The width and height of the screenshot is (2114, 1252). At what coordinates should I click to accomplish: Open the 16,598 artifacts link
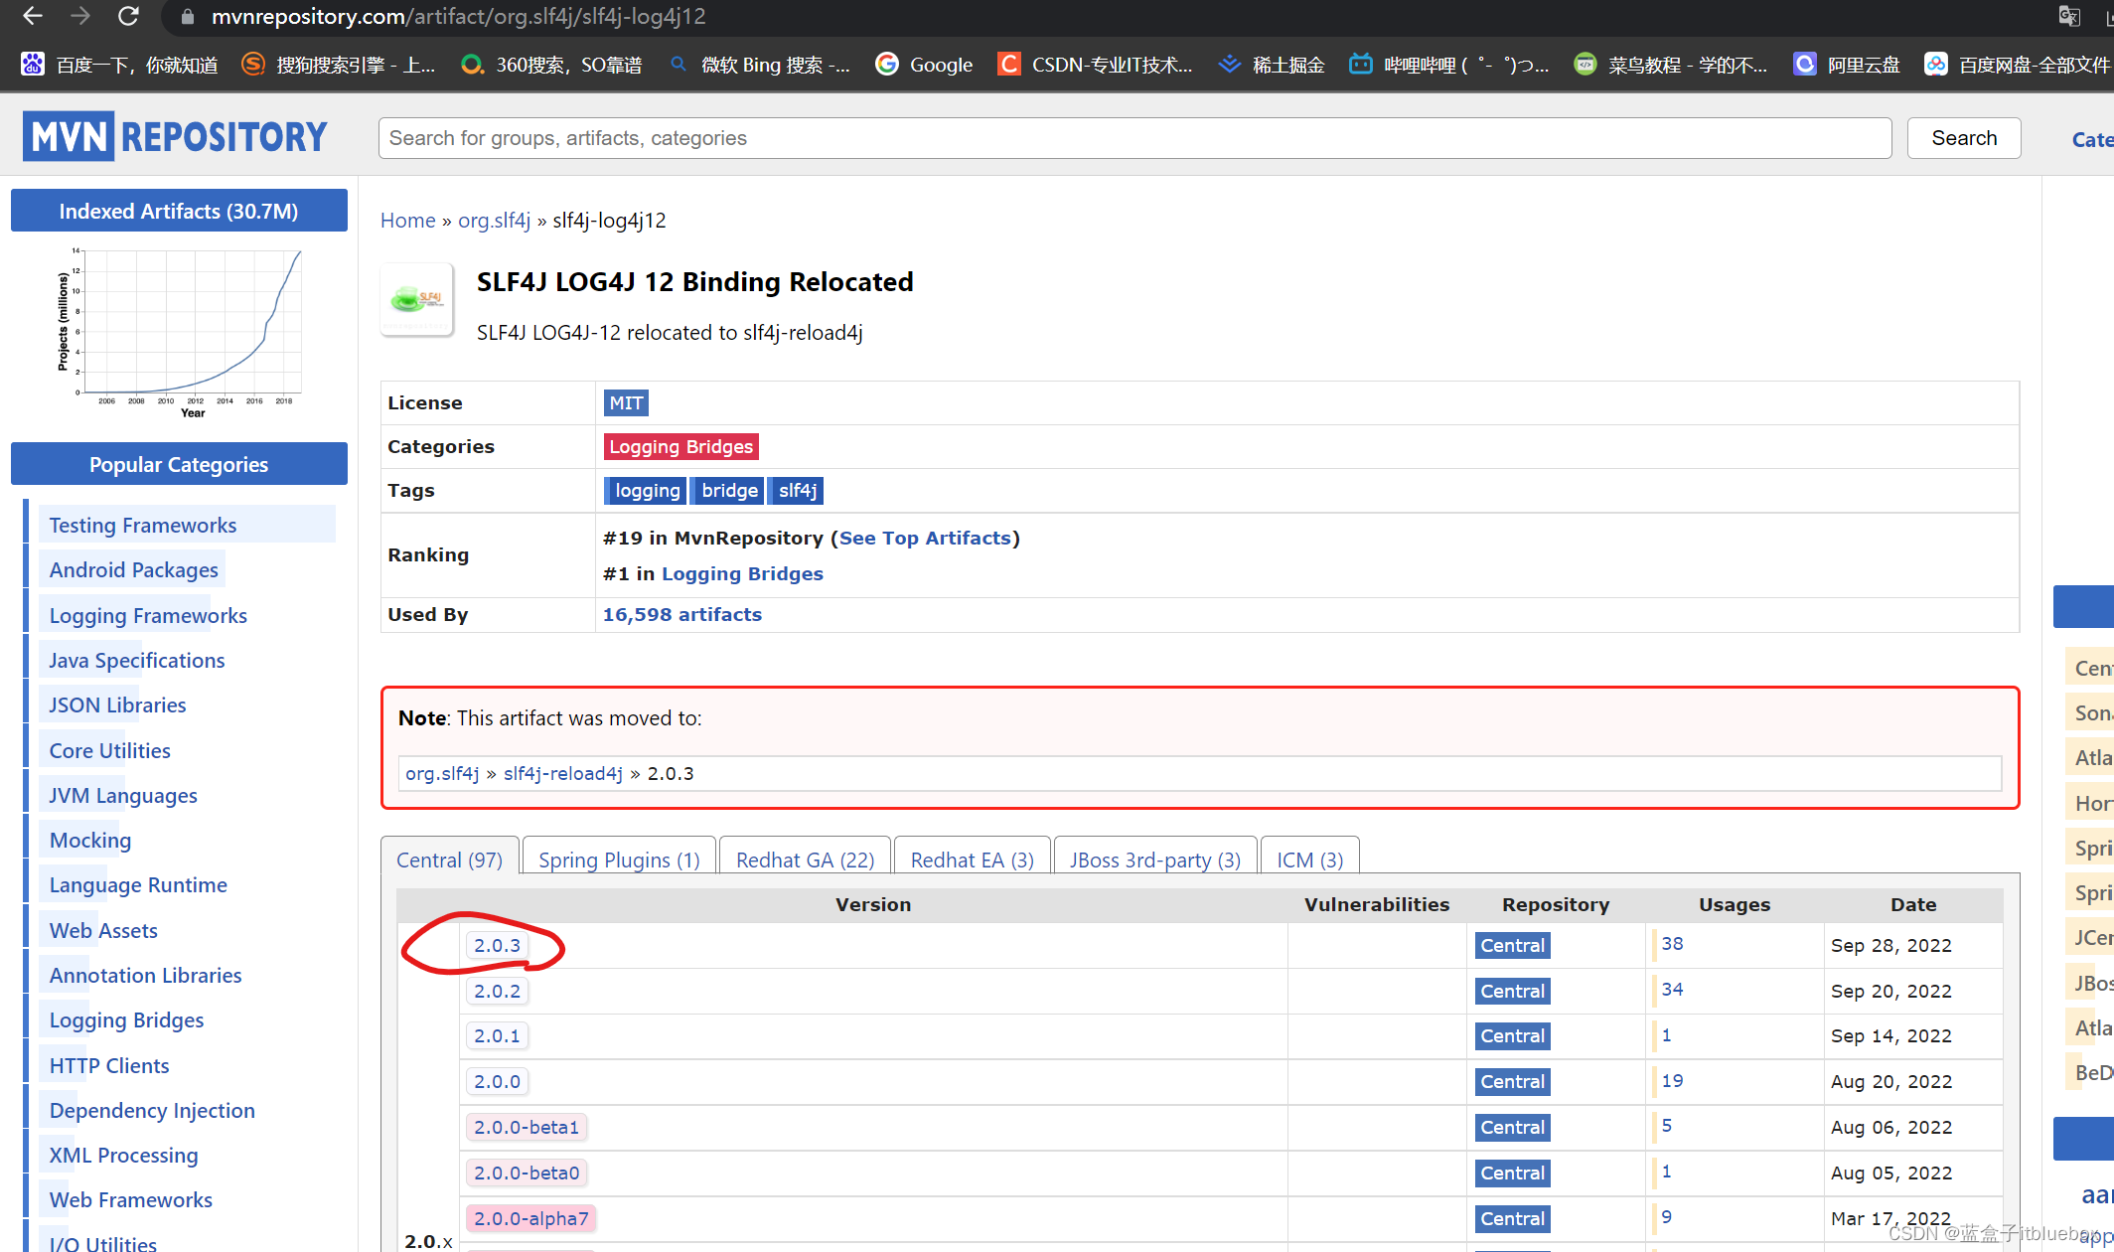point(682,614)
